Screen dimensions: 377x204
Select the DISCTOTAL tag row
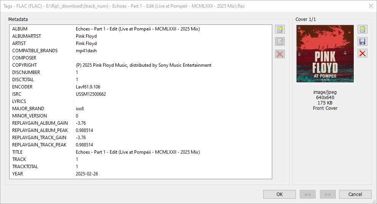[x=141, y=79]
